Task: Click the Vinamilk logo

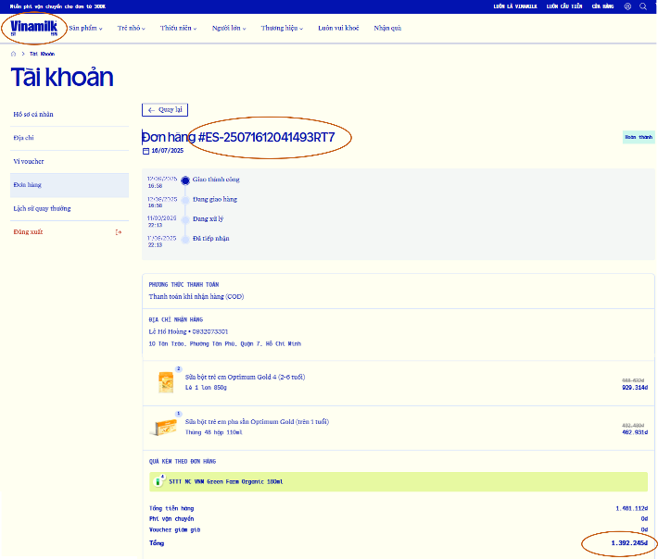Action: (33, 28)
